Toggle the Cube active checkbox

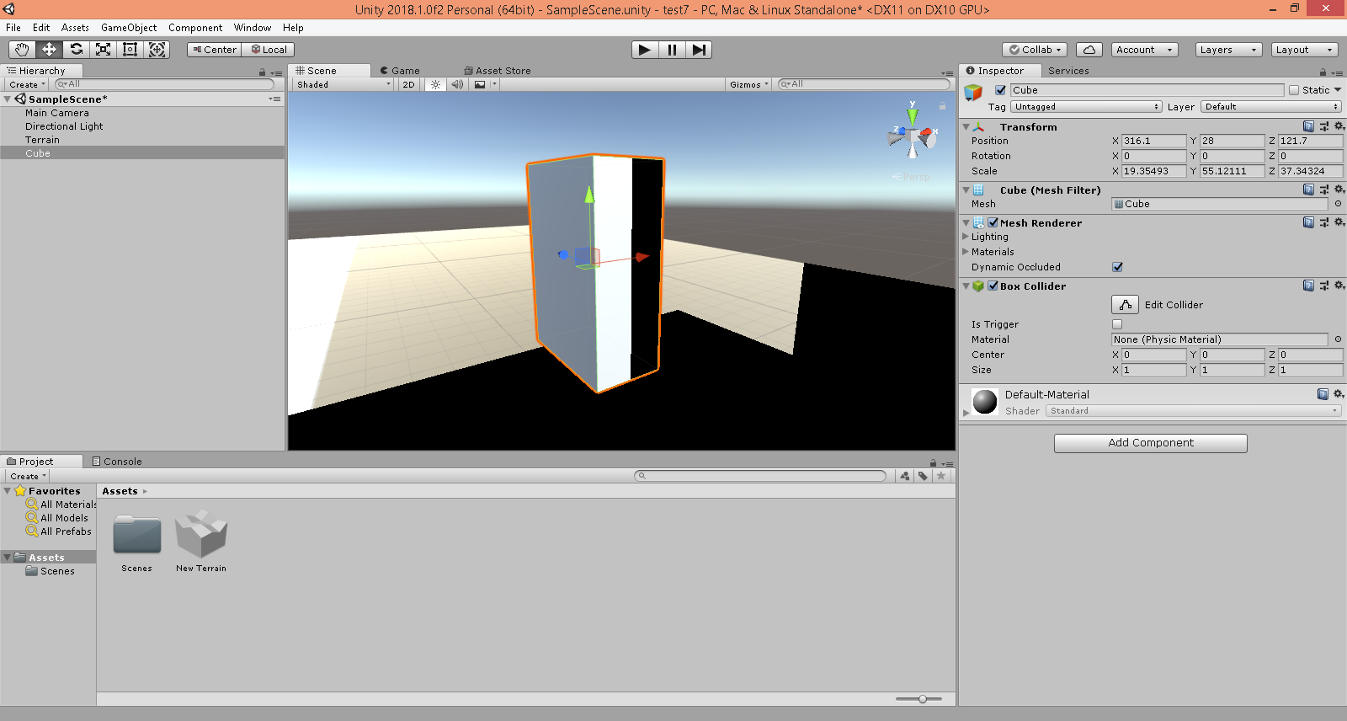(x=1000, y=90)
